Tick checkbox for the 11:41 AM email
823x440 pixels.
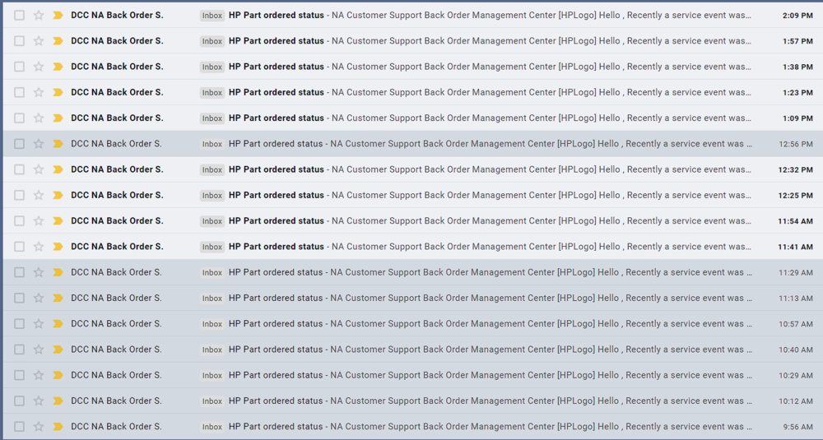[19, 247]
